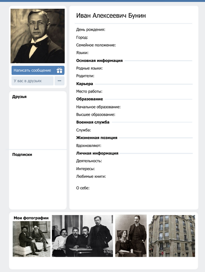
Task: Select the Военная служба section header
Action: [x=93, y=122]
